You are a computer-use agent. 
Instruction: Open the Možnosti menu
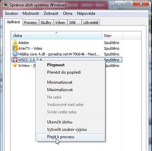(31, 13)
